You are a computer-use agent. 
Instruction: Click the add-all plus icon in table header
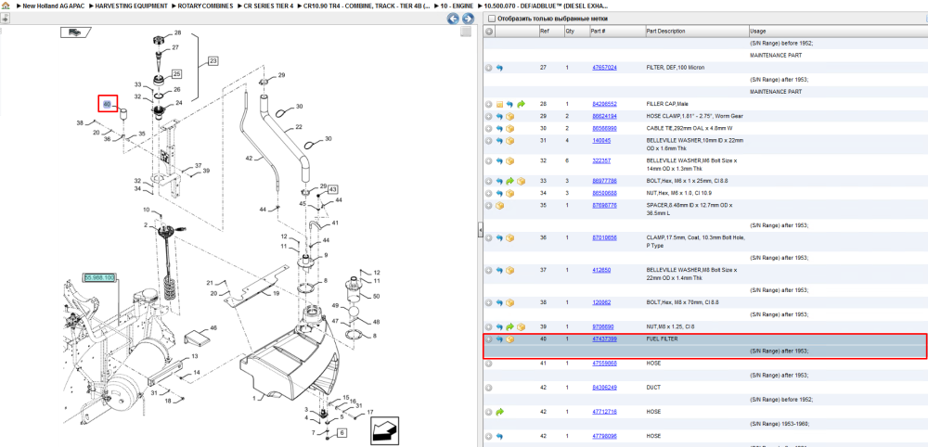(x=489, y=32)
